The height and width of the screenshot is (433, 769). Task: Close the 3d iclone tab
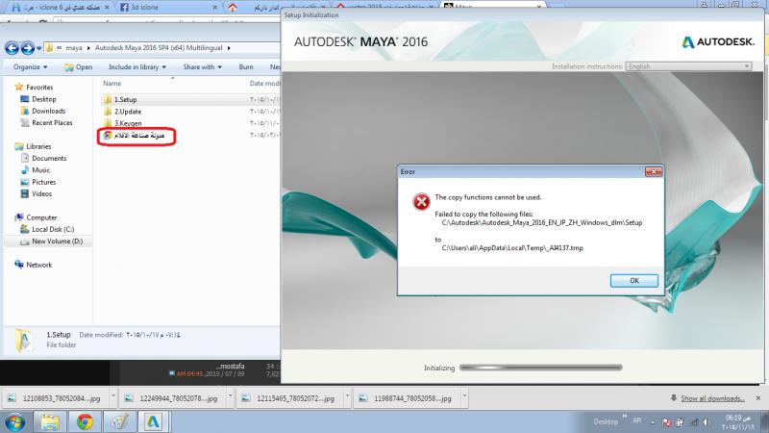click(x=214, y=8)
